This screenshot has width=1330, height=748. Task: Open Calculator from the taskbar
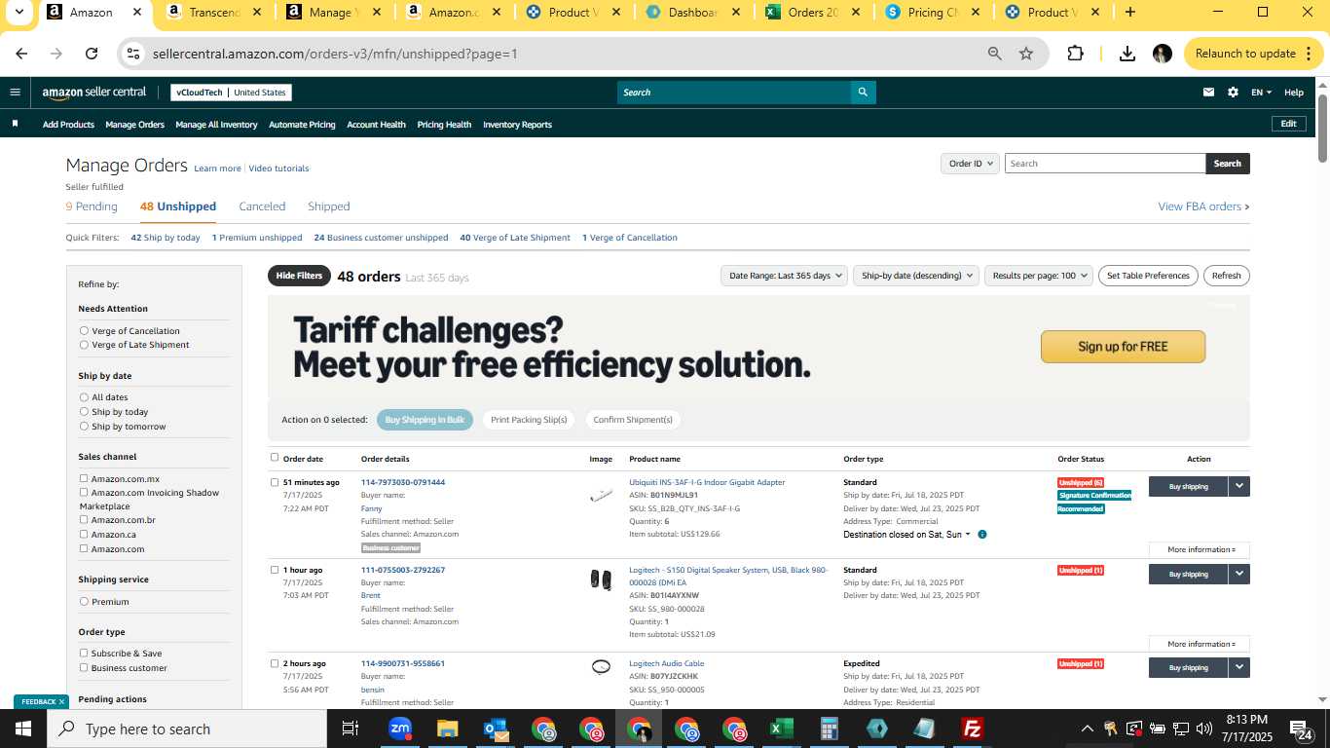click(830, 729)
